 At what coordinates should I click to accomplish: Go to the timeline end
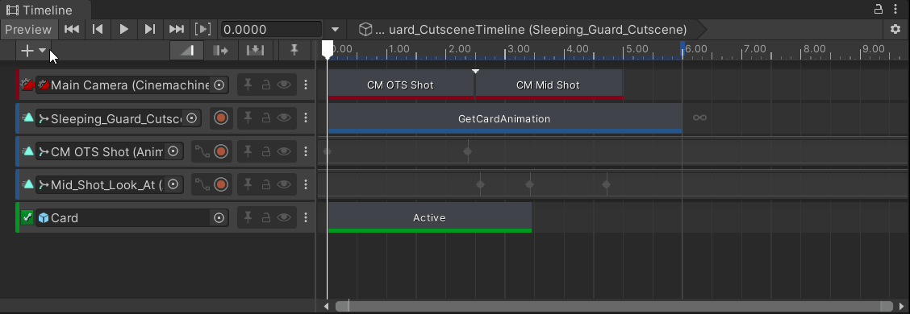177,29
